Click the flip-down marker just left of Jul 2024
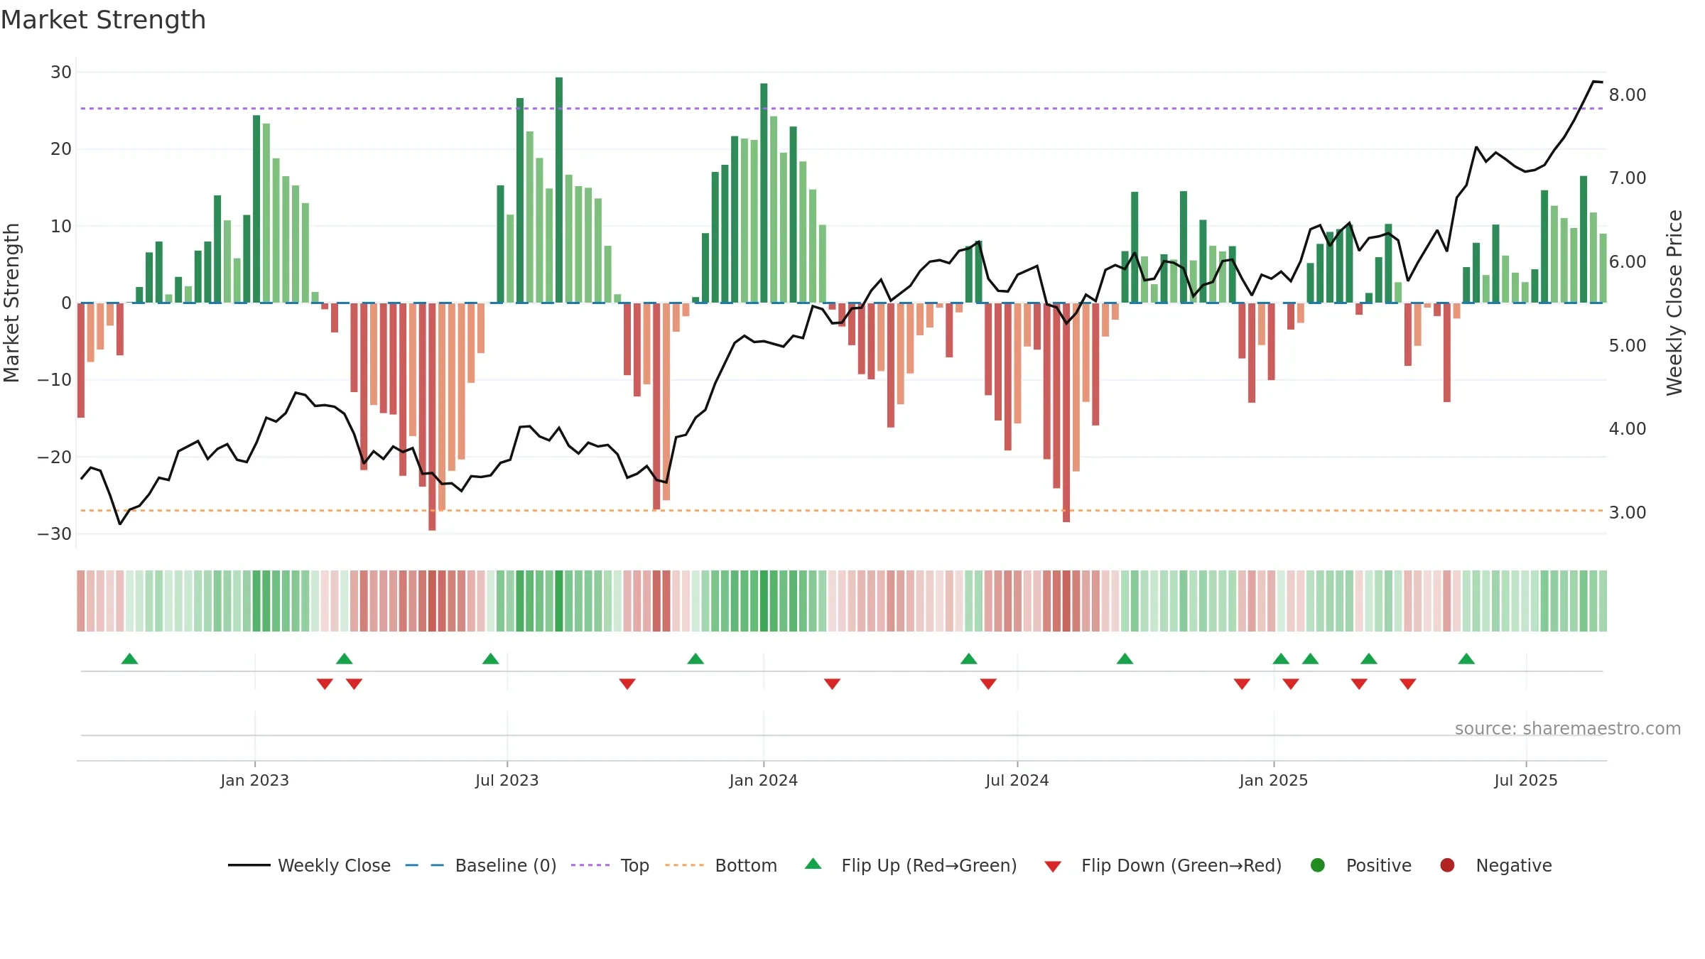The image size is (1705, 959). coord(988,684)
